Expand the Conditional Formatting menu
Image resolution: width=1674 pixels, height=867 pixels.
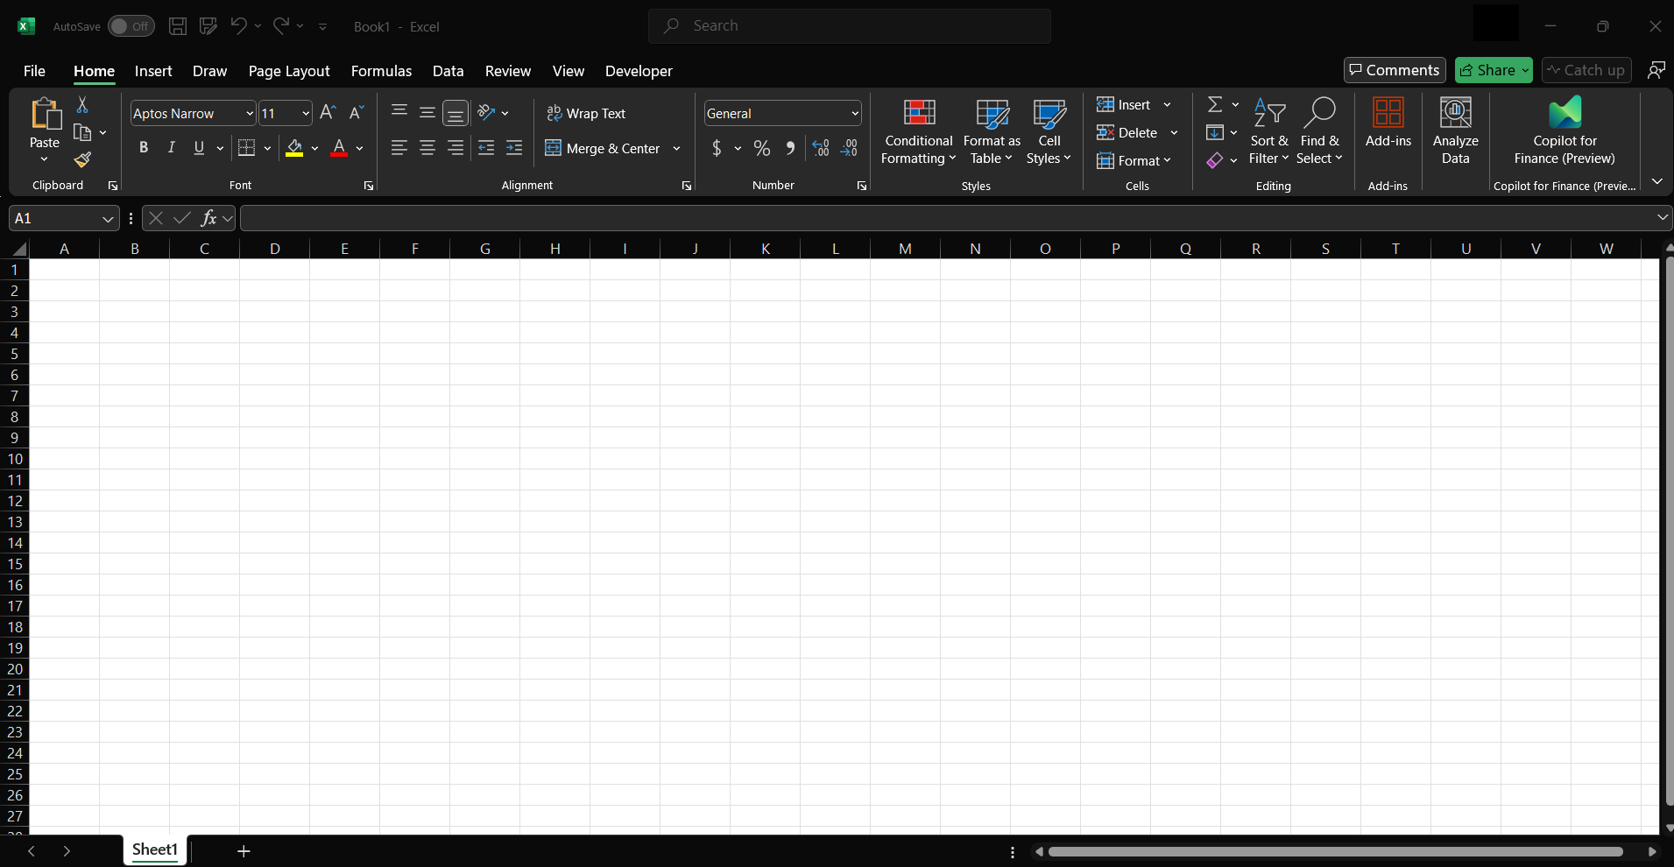918,130
